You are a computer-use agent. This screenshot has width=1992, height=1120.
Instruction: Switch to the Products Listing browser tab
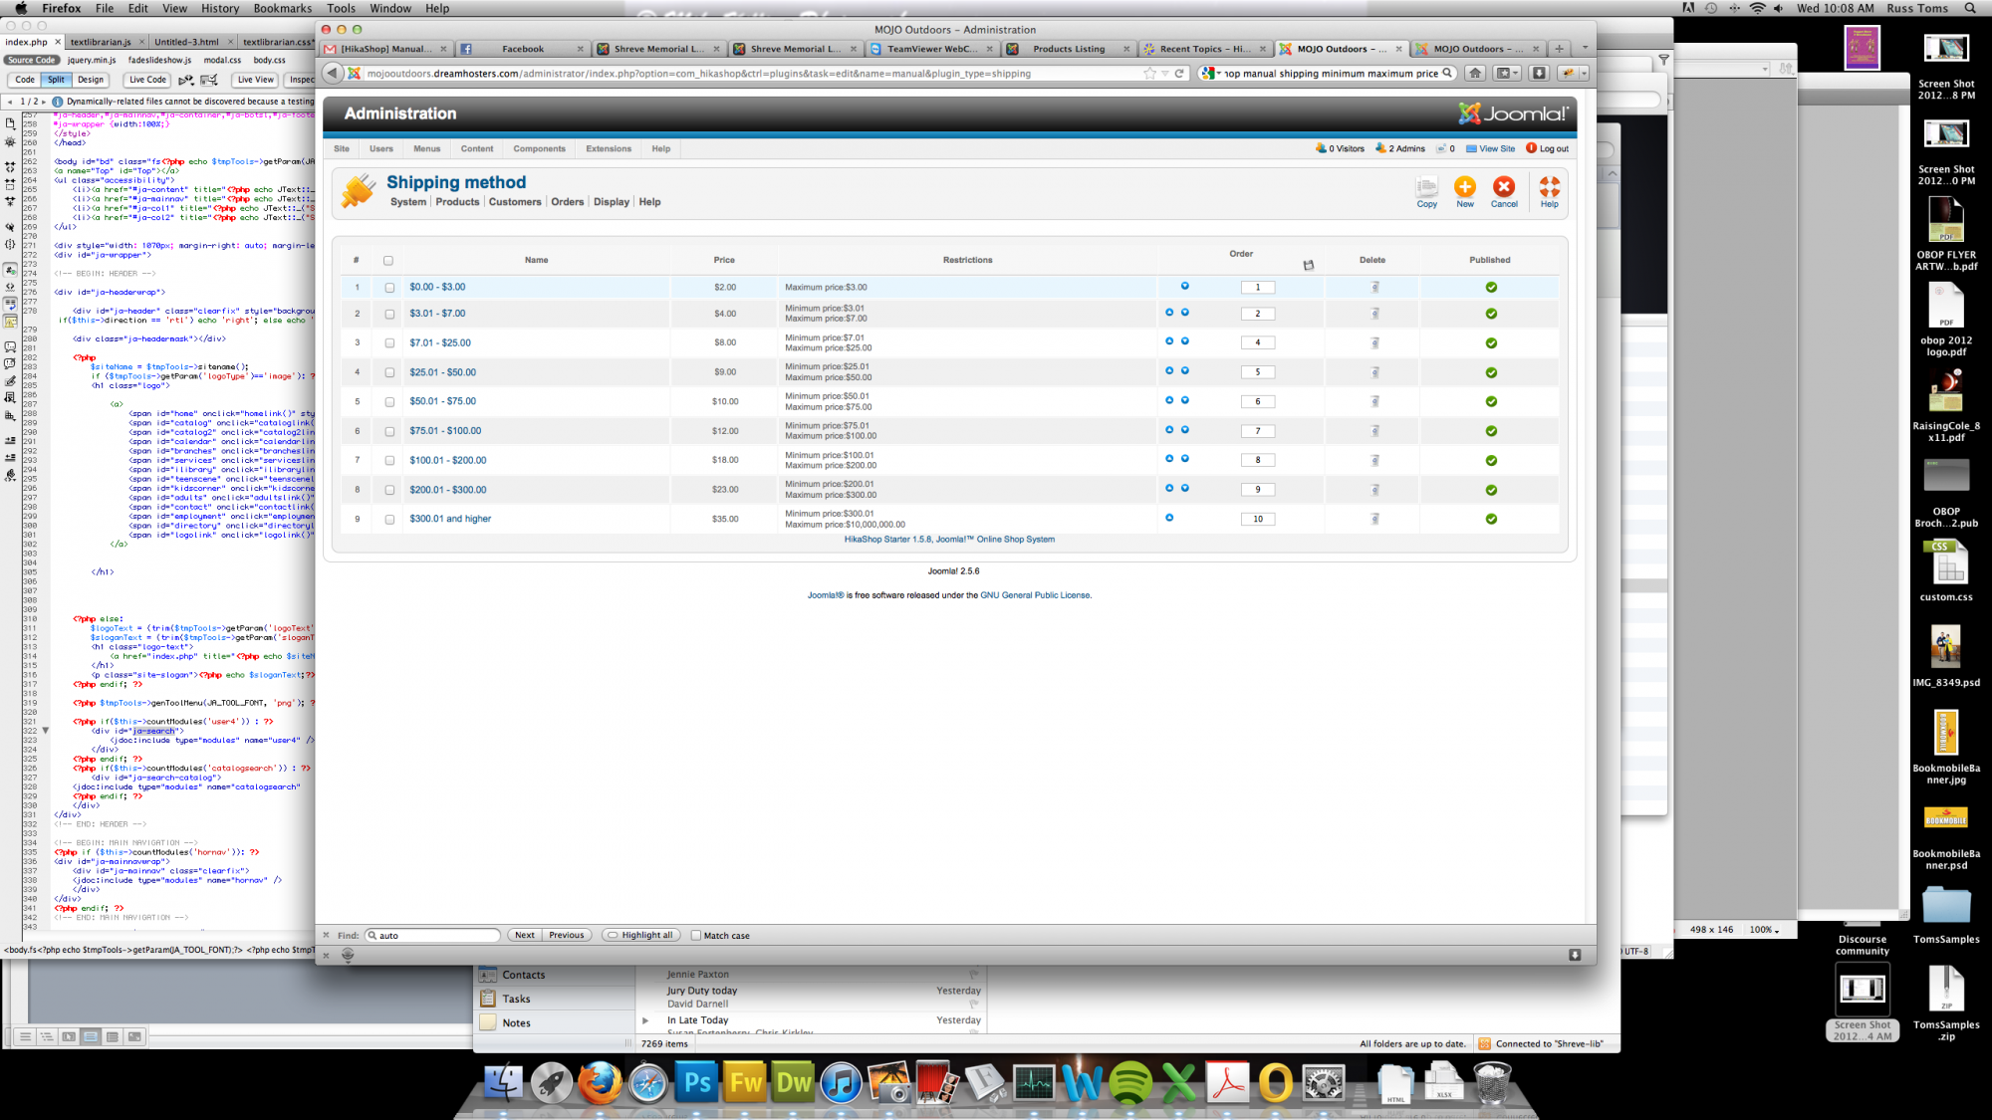[1068, 49]
